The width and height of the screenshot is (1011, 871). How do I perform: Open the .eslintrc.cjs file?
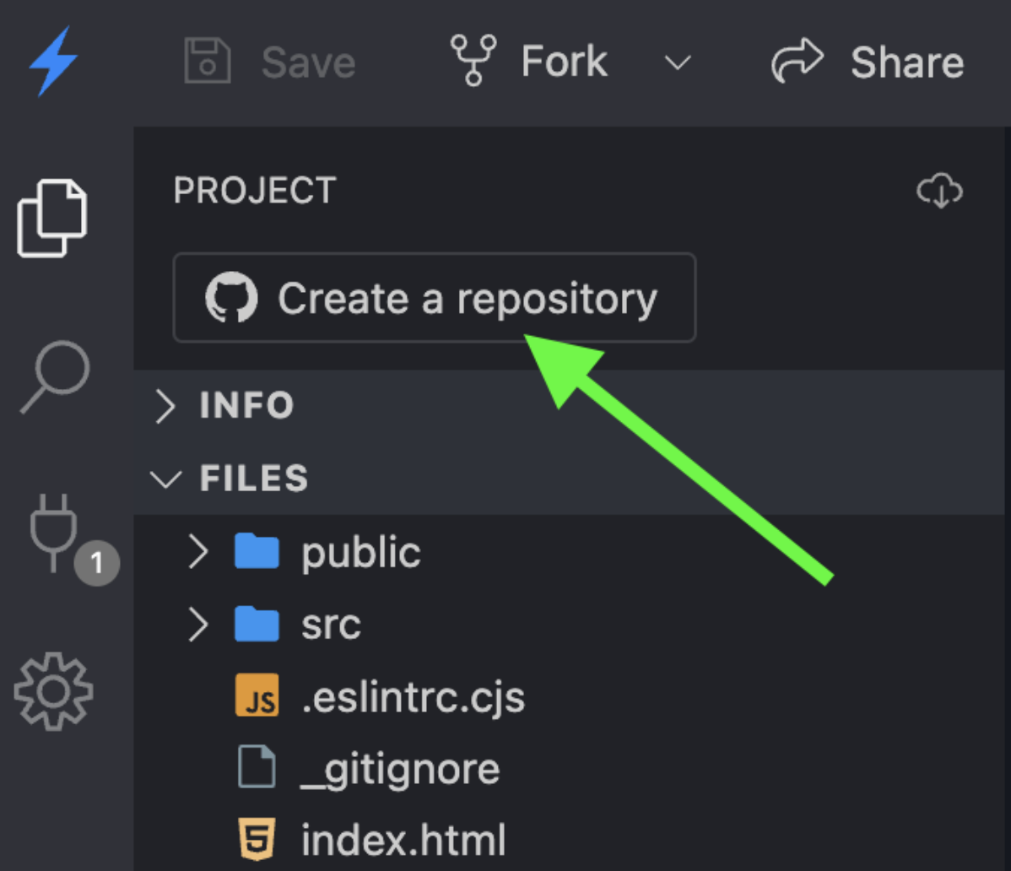(x=412, y=698)
